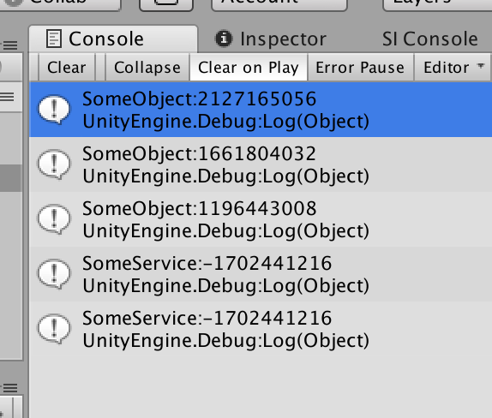This screenshot has height=418, width=492.
Task: Disable the Clear on Play toggle
Action: tap(249, 68)
